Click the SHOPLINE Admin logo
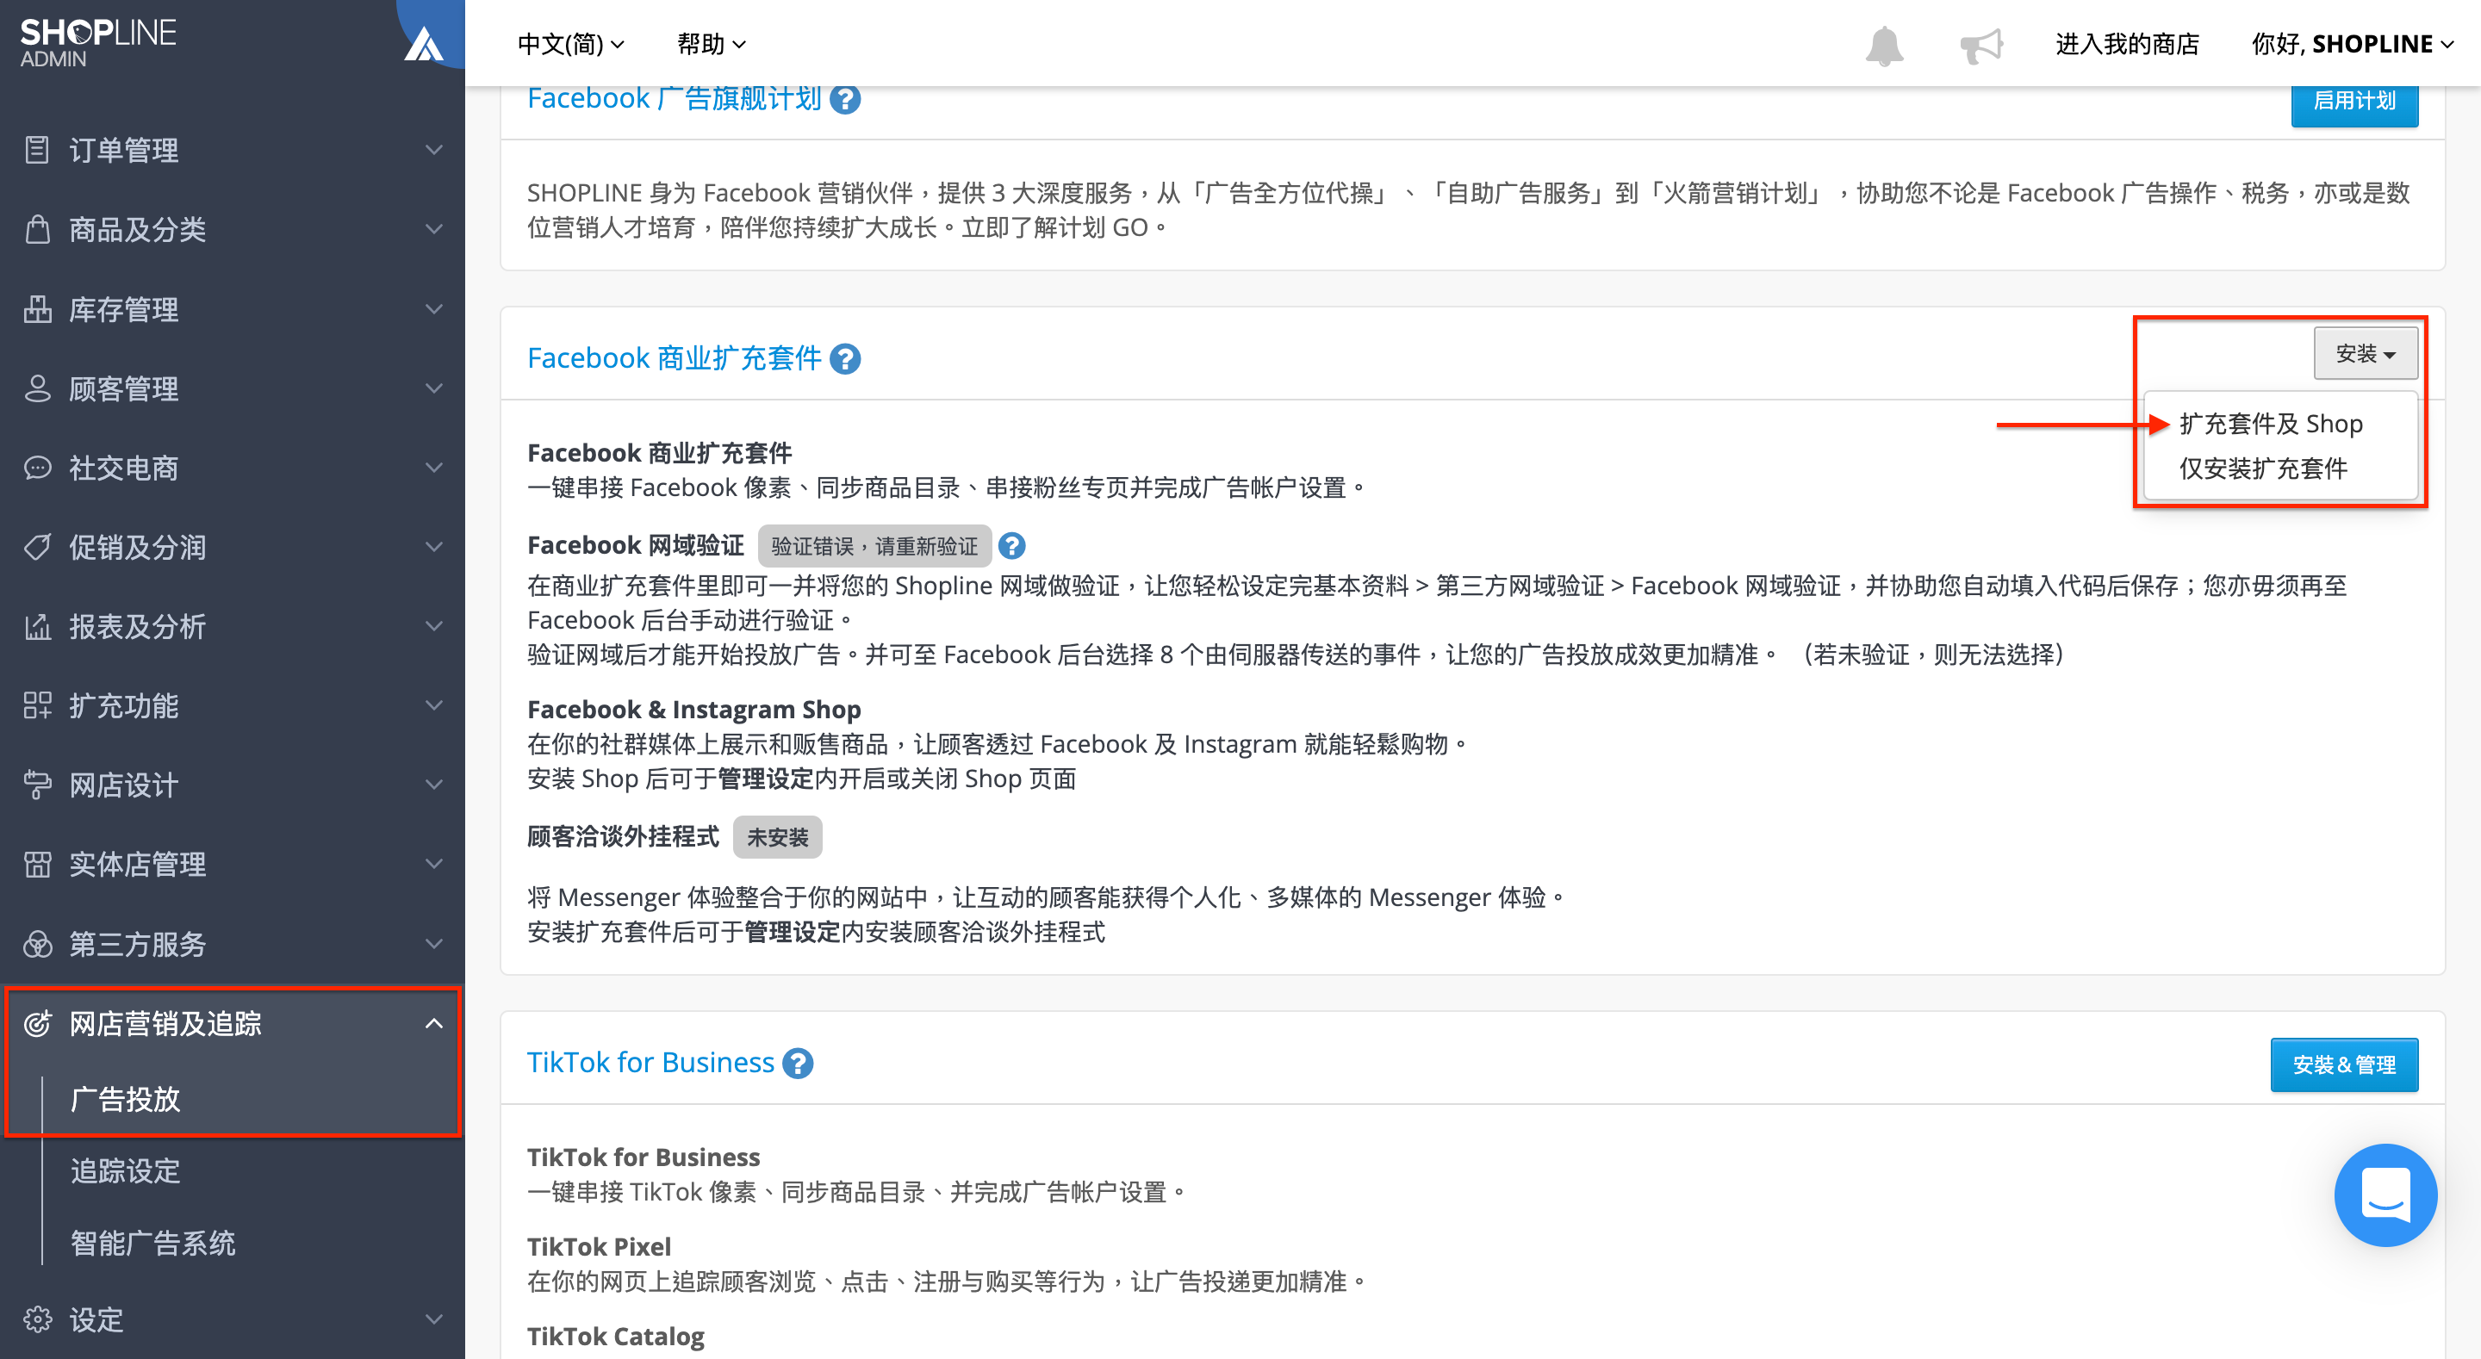Screen dimensions: 2481x1359 pos(98,42)
